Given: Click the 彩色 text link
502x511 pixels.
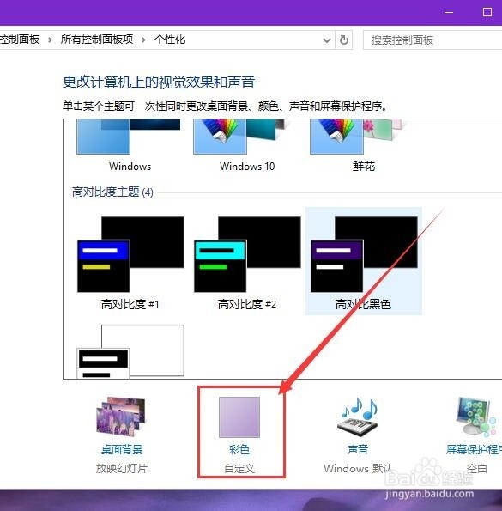Looking at the screenshot, I should 239,450.
